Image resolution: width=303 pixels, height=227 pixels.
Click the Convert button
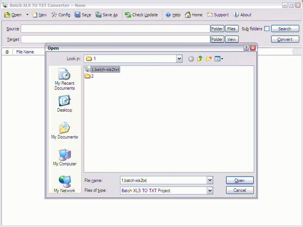pyautogui.click(x=285, y=39)
